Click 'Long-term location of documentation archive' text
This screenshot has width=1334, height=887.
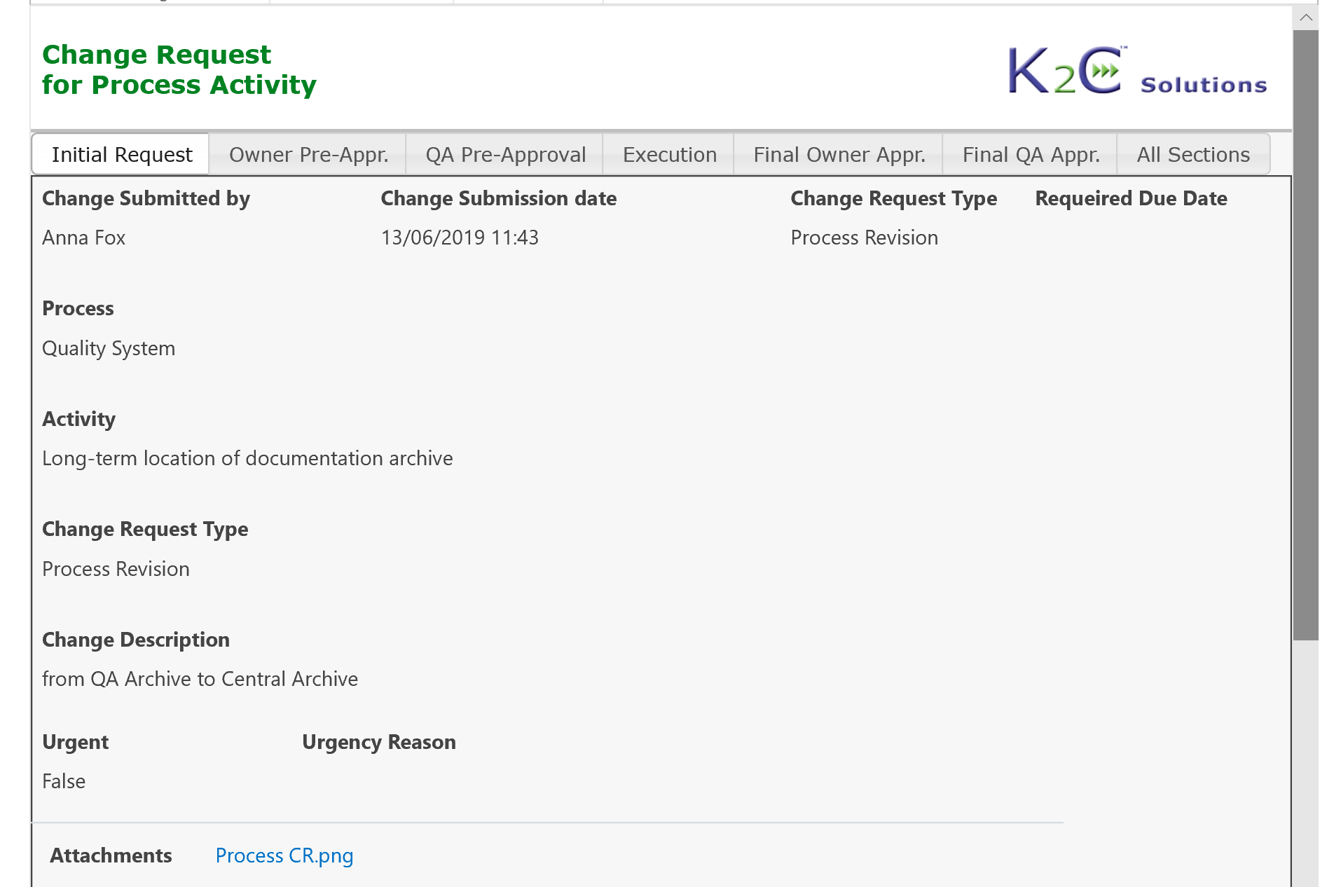247,458
